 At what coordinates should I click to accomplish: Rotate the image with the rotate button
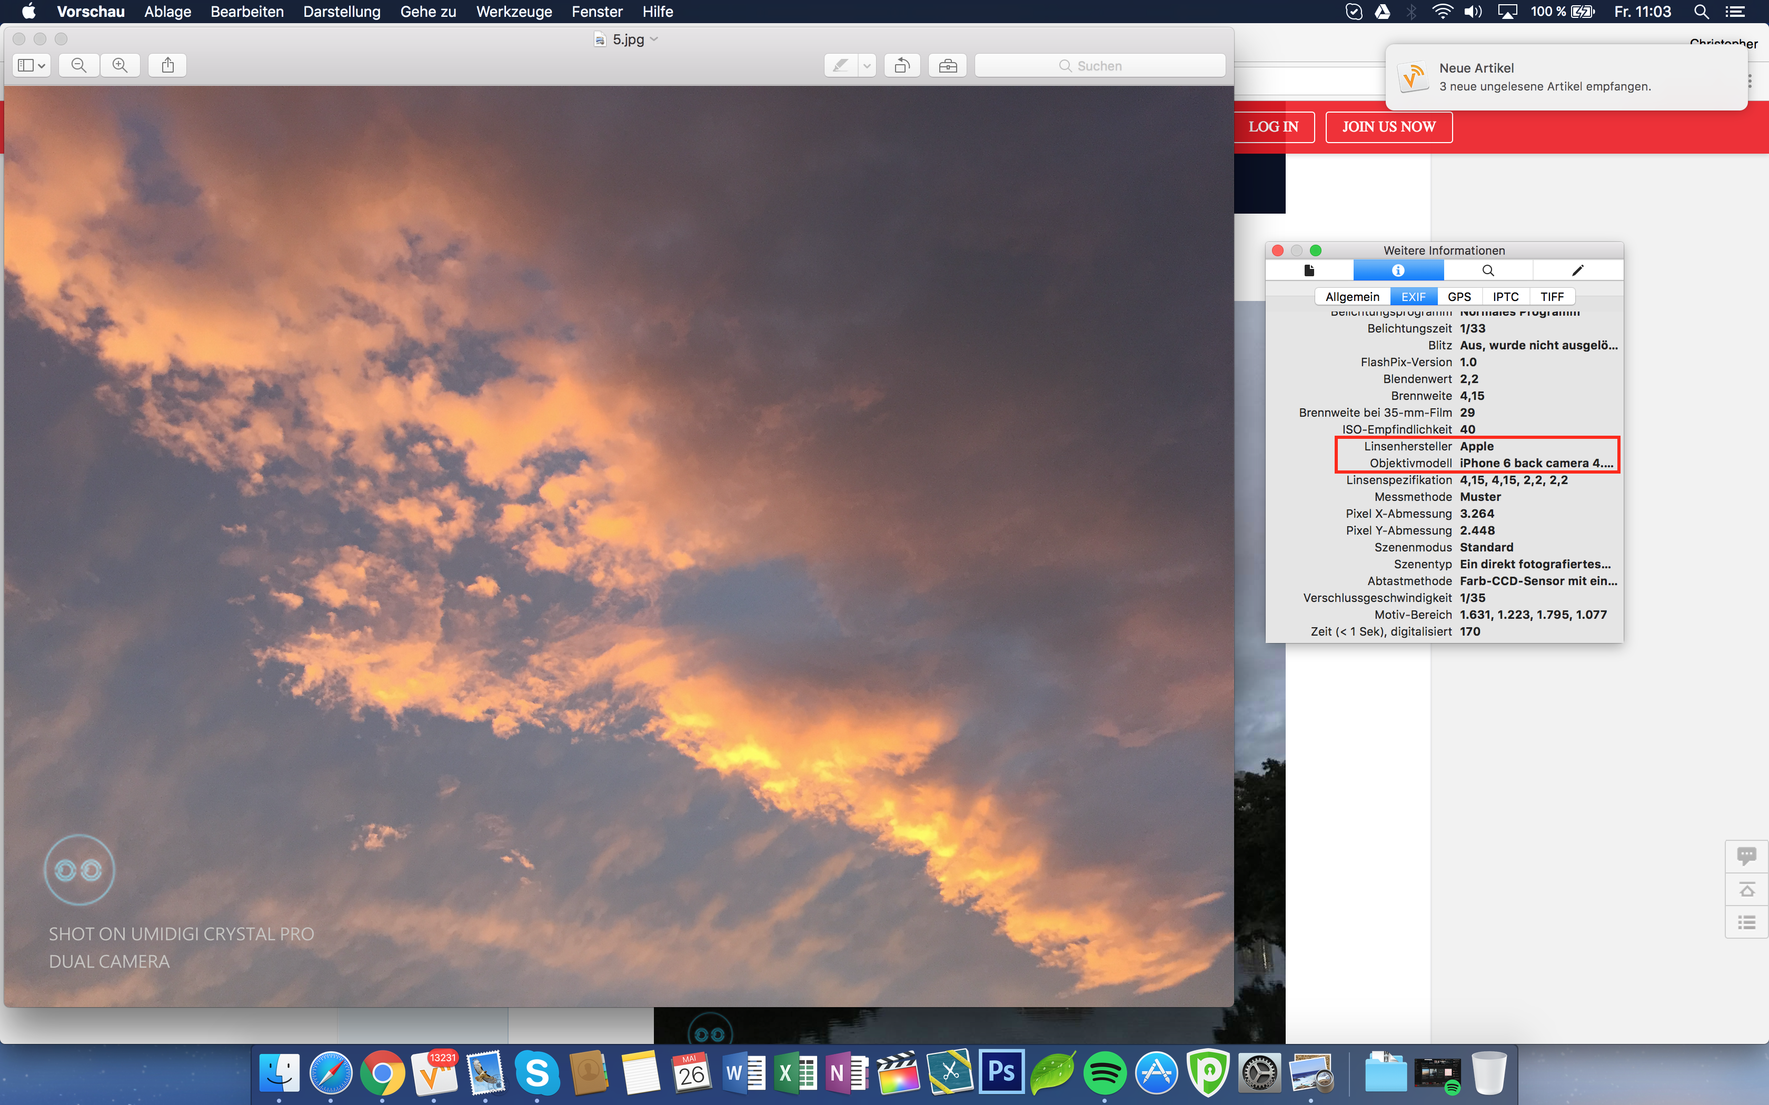point(902,65)
